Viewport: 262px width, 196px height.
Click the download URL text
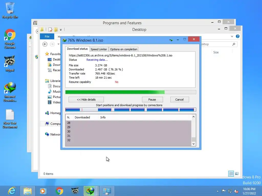121,55
